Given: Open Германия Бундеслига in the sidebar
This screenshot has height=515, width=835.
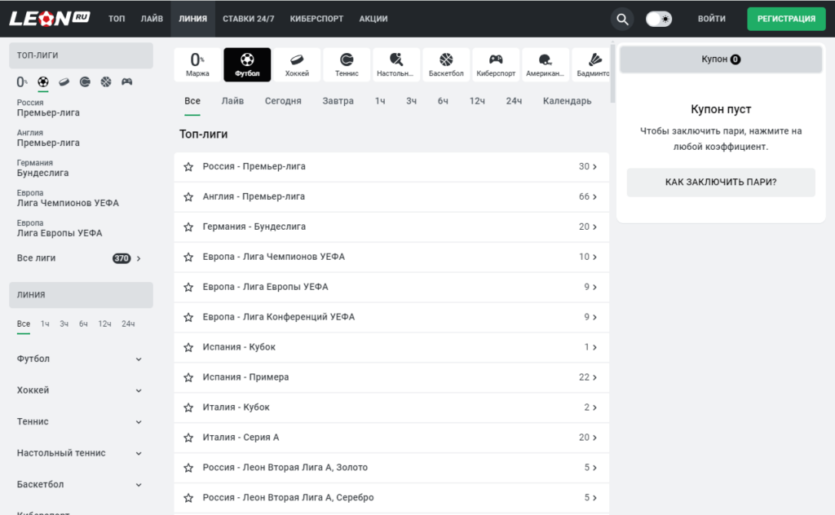Looking at the screenshot, I should [42, 168].
